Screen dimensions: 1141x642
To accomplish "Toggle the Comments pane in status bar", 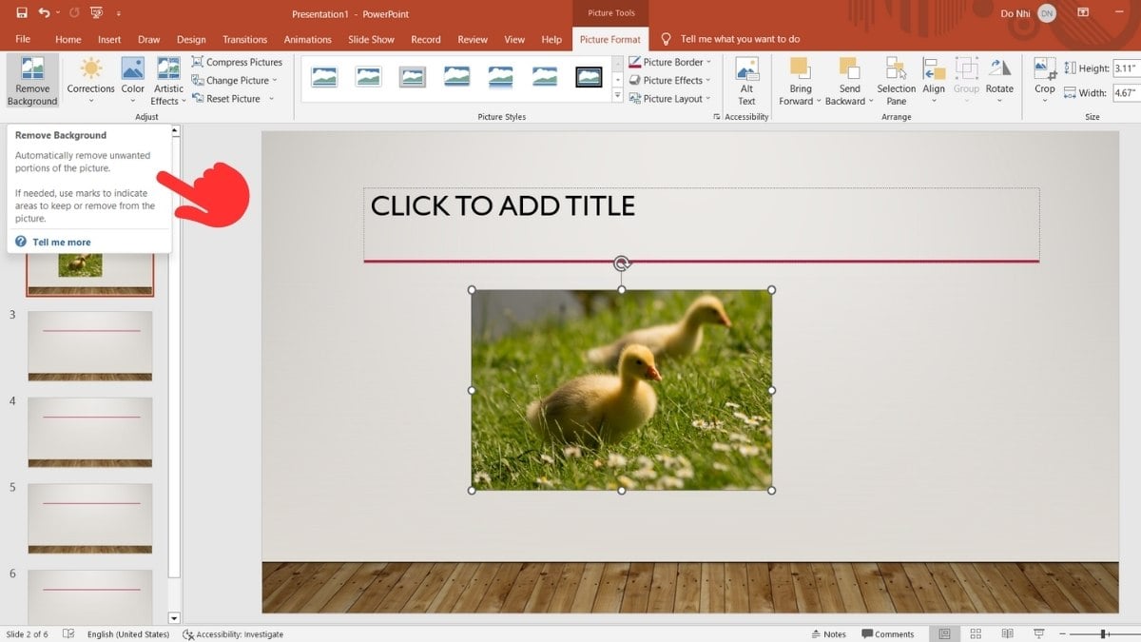I will (887, 633).
